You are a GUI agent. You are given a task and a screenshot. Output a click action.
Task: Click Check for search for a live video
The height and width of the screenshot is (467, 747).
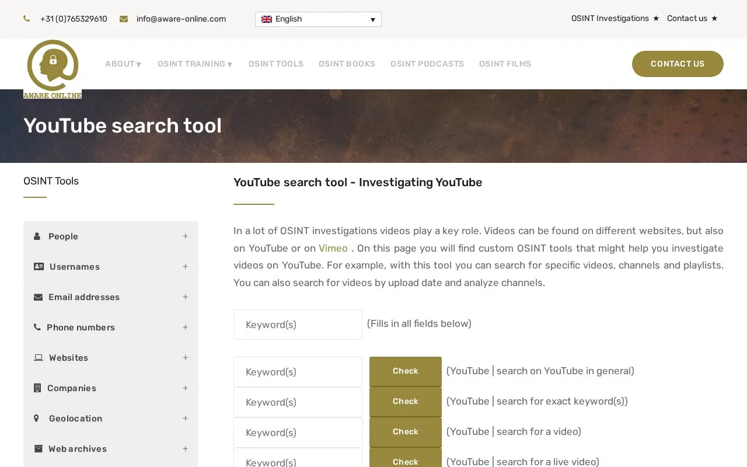[x=406, y=458]
